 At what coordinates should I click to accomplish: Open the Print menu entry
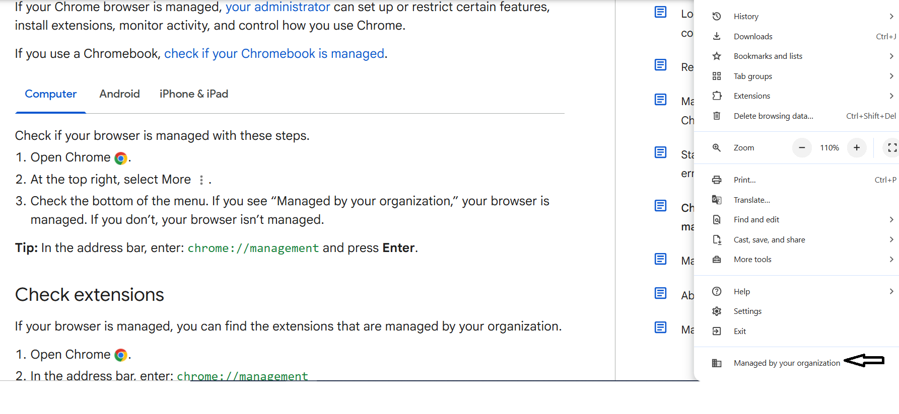click(x=797, y=180)
